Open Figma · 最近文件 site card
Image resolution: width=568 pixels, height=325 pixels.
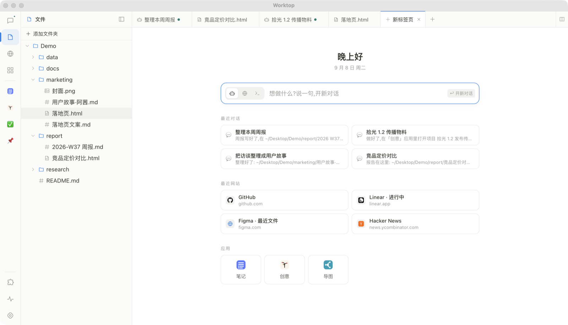pos(284,224)
